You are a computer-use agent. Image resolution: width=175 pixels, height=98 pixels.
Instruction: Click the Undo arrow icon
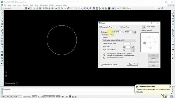(72, 8)
